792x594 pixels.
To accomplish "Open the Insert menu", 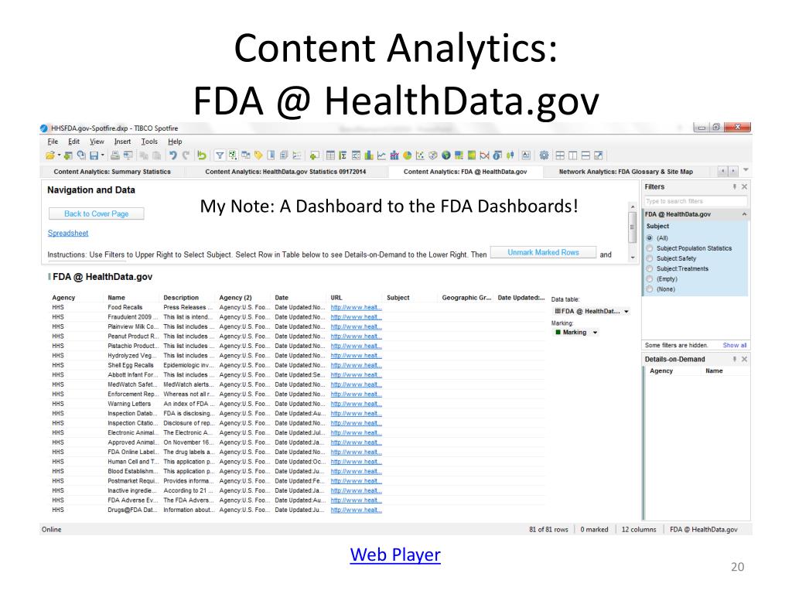I will (122, 142).
